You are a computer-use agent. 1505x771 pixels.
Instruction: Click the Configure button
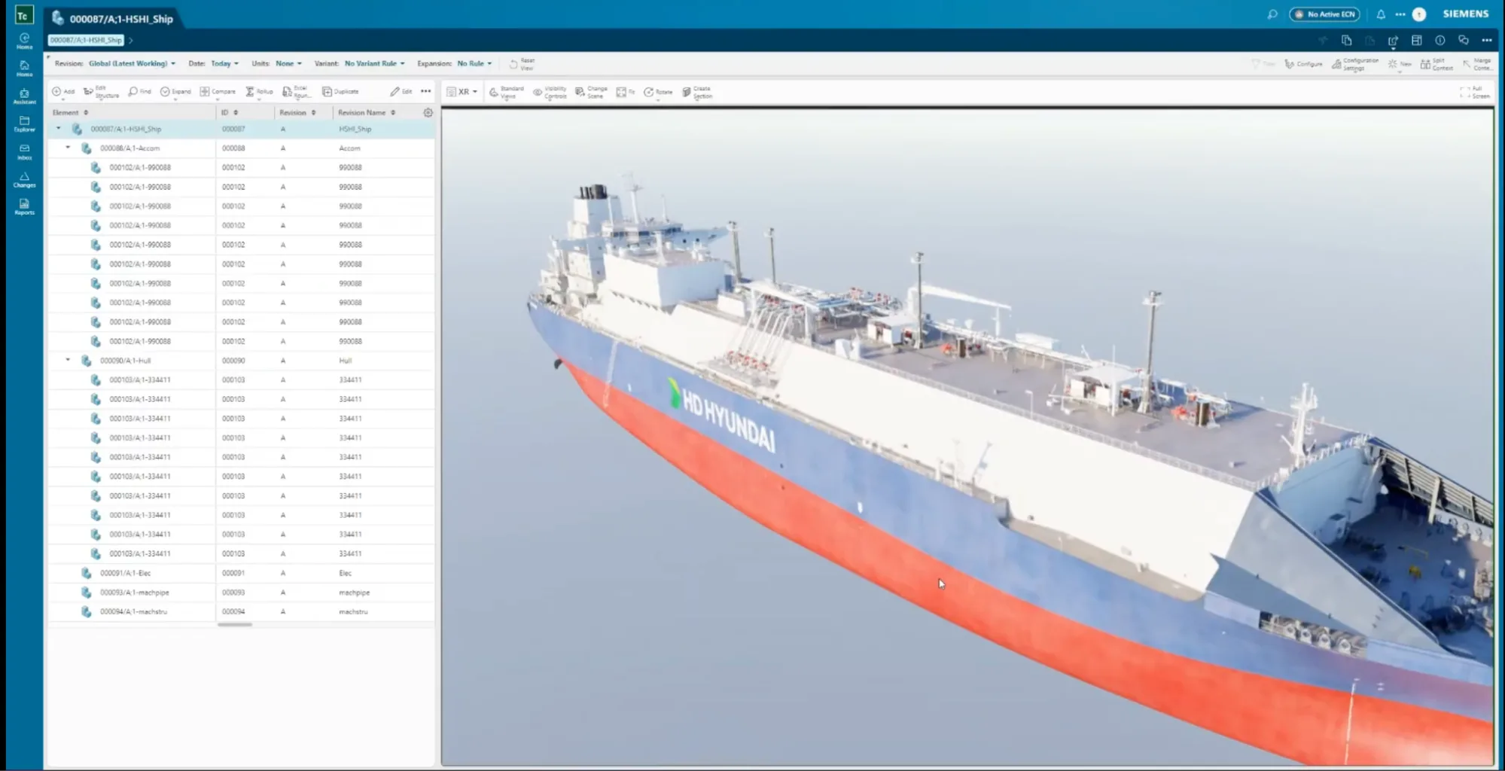(1303, 64)
